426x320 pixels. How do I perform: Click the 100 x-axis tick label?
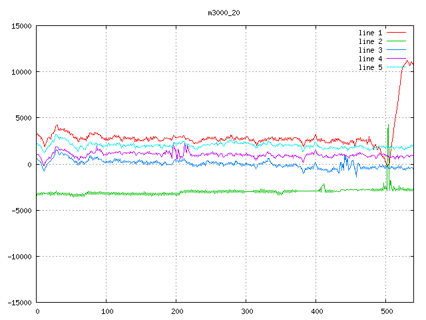click(x=106, y=311)
